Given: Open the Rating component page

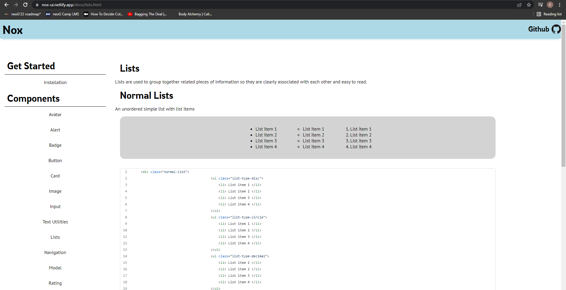Looking at the screenshot, I should click(55, 283).
